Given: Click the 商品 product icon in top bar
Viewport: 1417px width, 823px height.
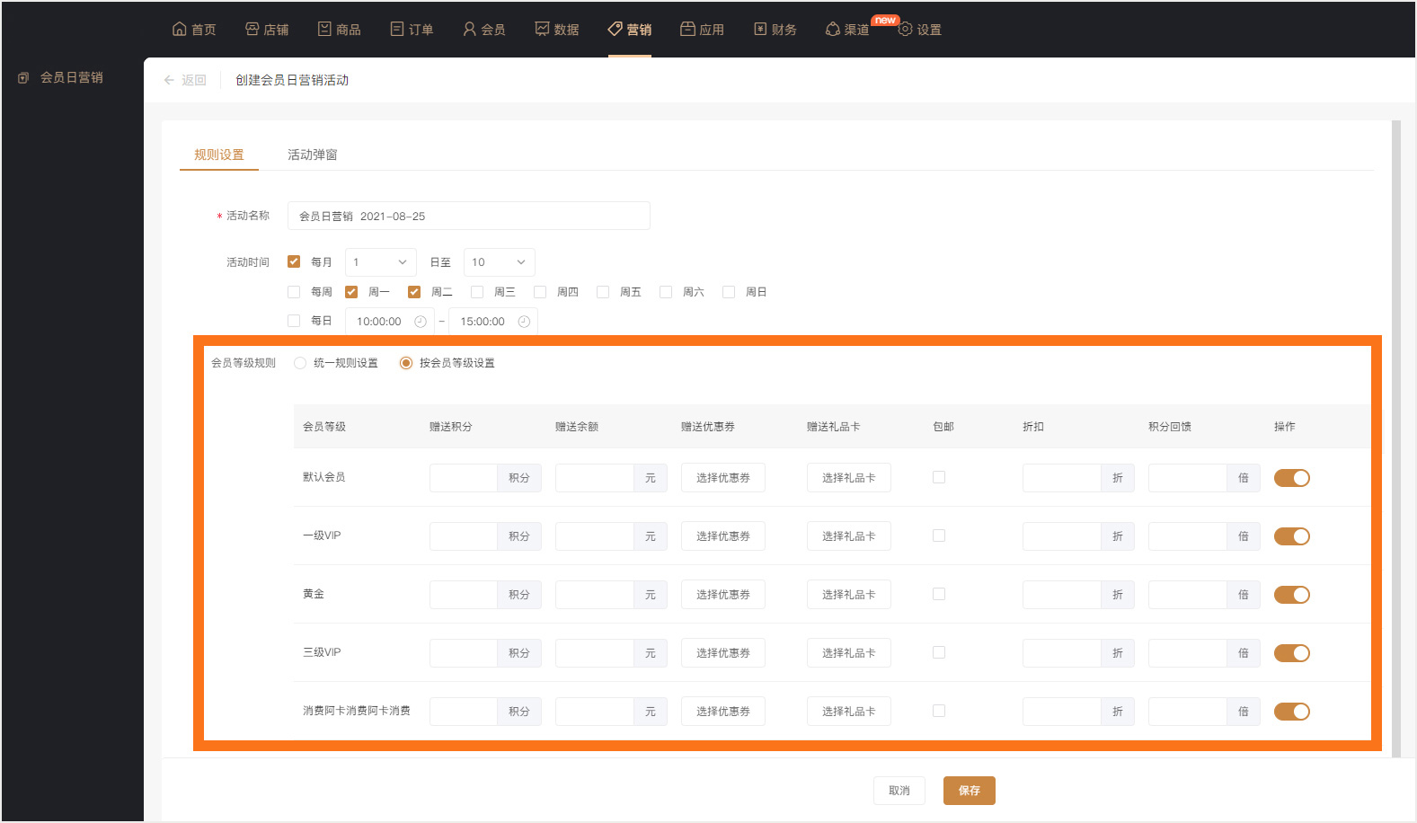Looking at the screenshot, I should click(324, 29).
